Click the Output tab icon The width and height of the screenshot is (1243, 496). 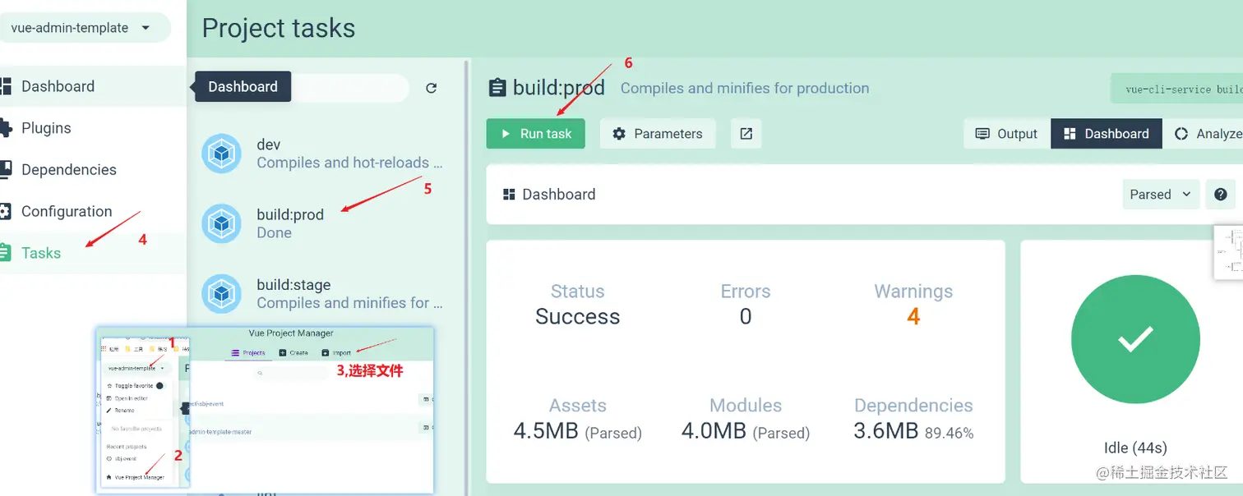point(982,134)
